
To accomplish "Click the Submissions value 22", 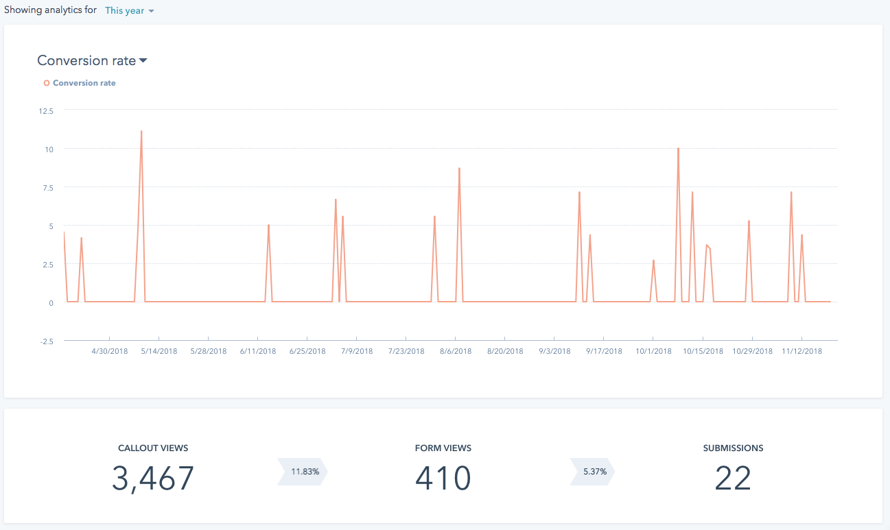I will point(733,479).
